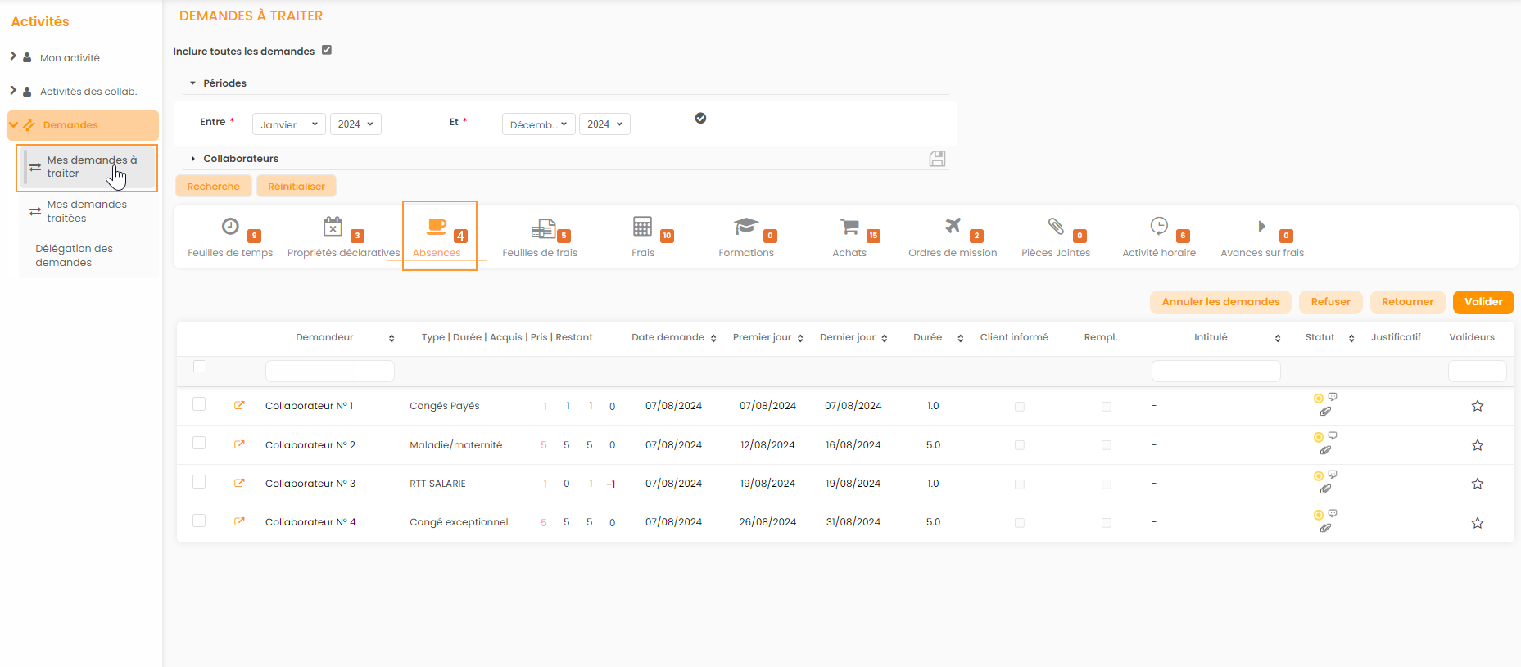Click paperclip attachment icon in Collaborateur N° 3 row

(x=1324, y=489)
